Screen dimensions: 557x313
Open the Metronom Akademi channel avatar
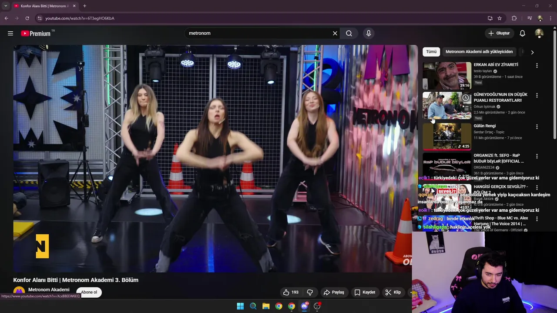[19, 292]
